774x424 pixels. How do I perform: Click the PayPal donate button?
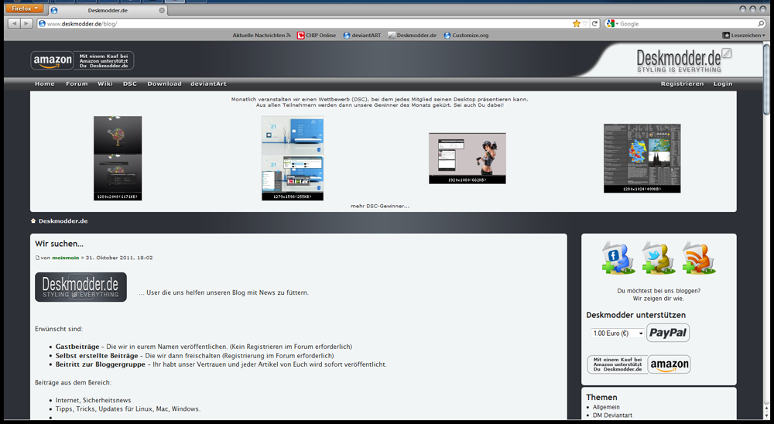coord(668,333)
